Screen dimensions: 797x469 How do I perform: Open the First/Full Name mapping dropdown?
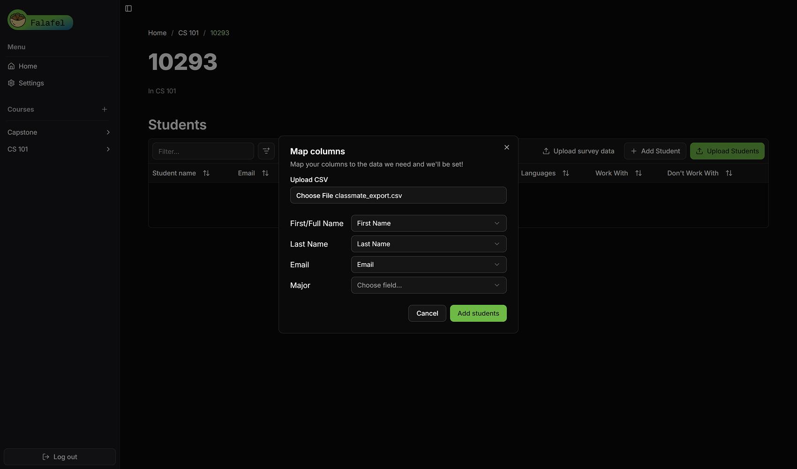428,223
